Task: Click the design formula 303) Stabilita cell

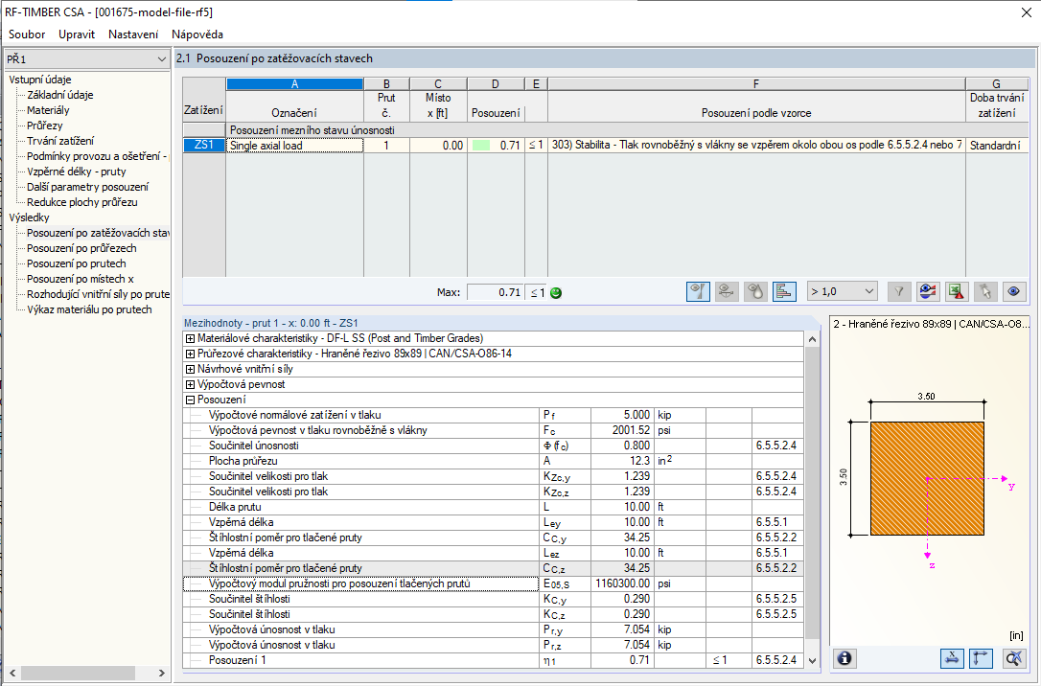Action: point(756,146)
